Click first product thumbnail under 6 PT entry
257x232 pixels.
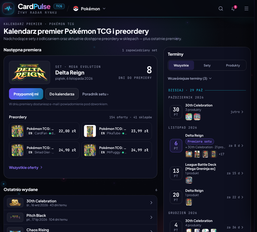tap(189, 154)
